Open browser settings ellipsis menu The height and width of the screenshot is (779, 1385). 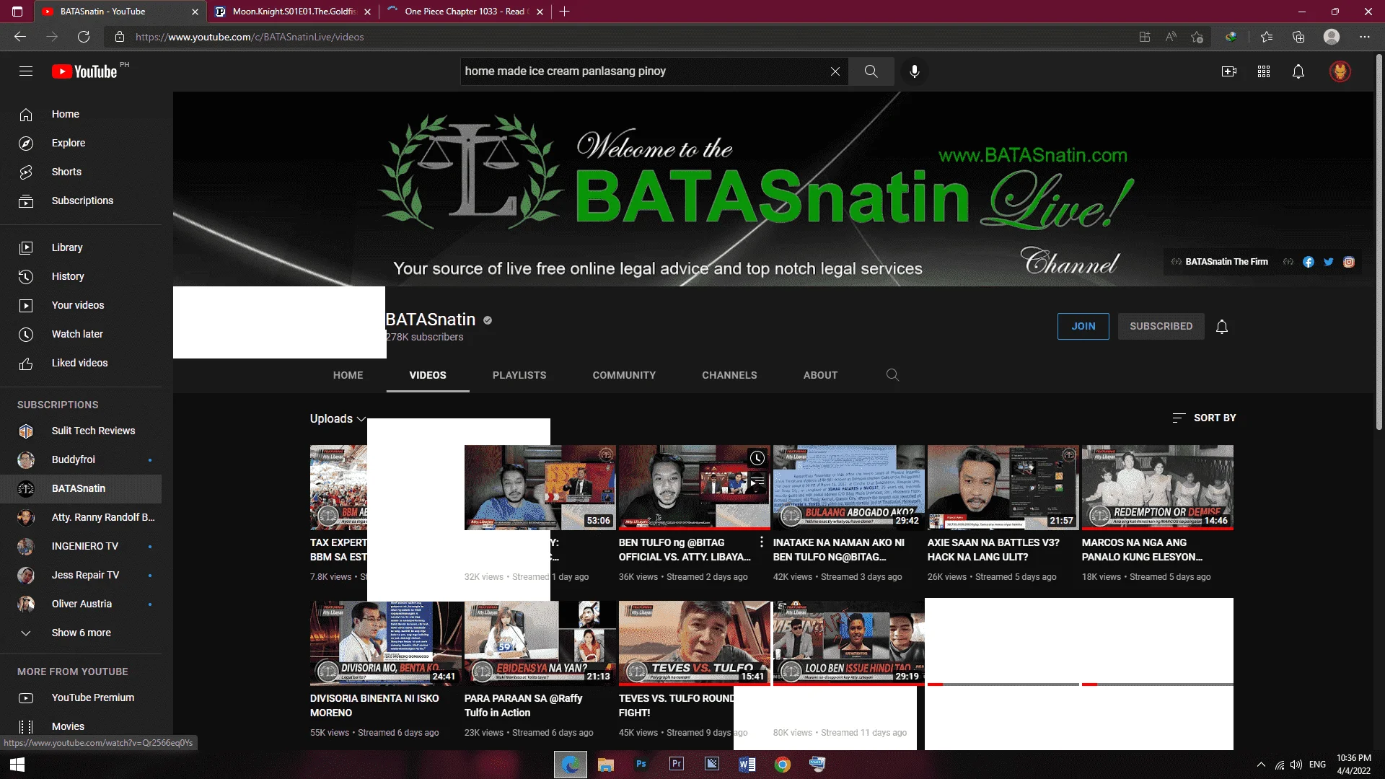click(1365, 37)
